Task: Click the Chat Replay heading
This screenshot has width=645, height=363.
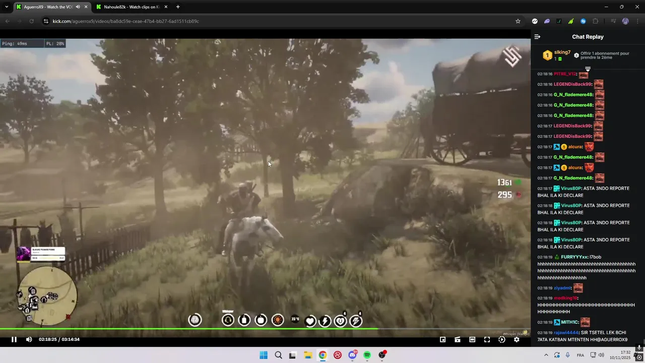Action: click(588, 37)
